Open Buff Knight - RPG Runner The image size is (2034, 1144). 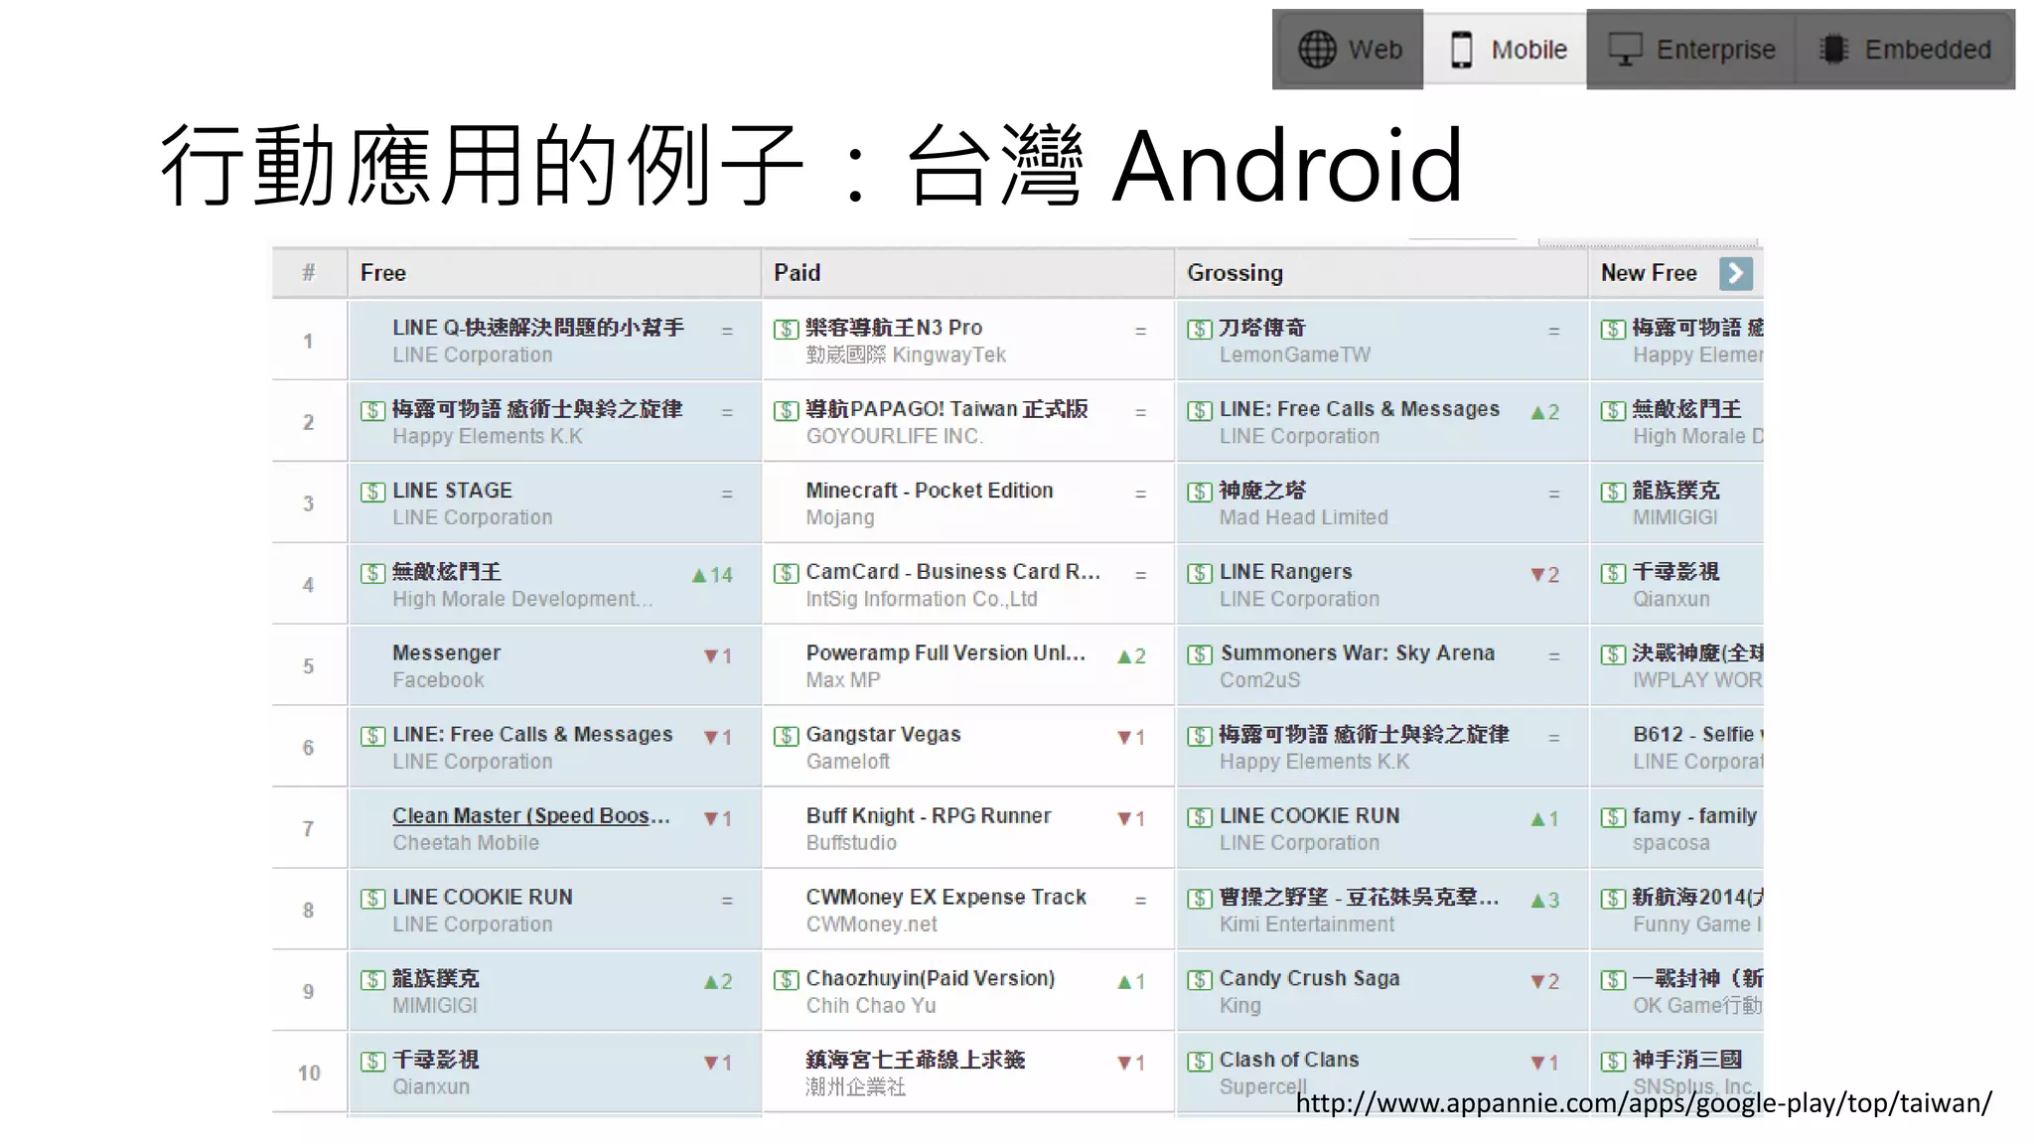coord(929,816)
